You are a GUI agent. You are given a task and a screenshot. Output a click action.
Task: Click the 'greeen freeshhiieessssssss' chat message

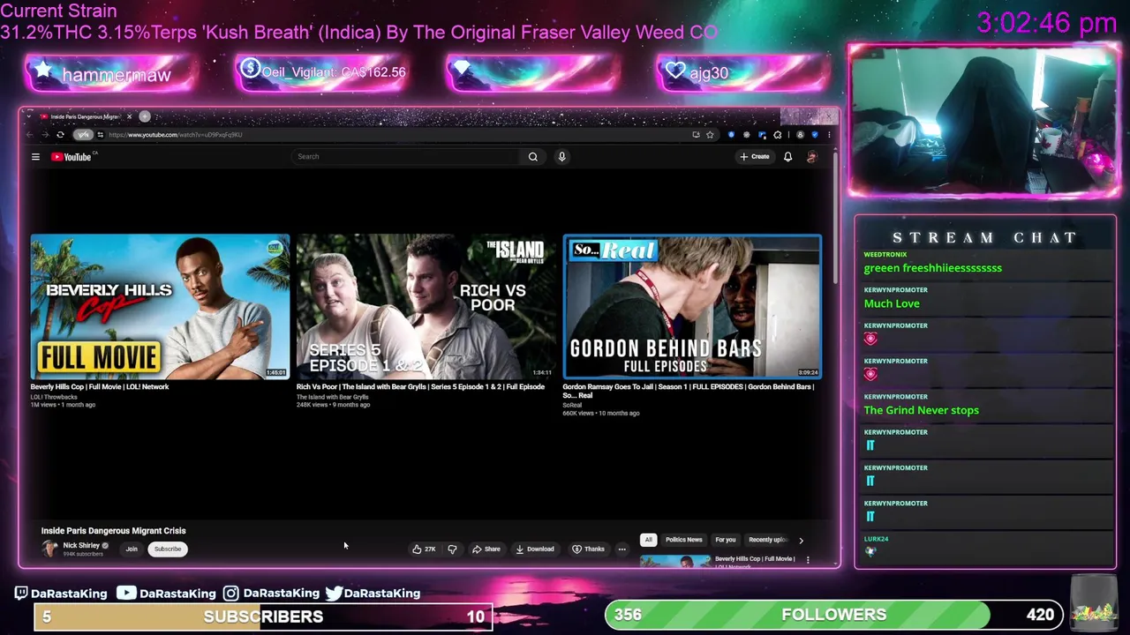(x=932, y=268)
